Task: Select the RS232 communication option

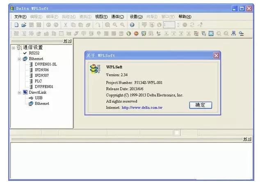Action: (34, 53)
